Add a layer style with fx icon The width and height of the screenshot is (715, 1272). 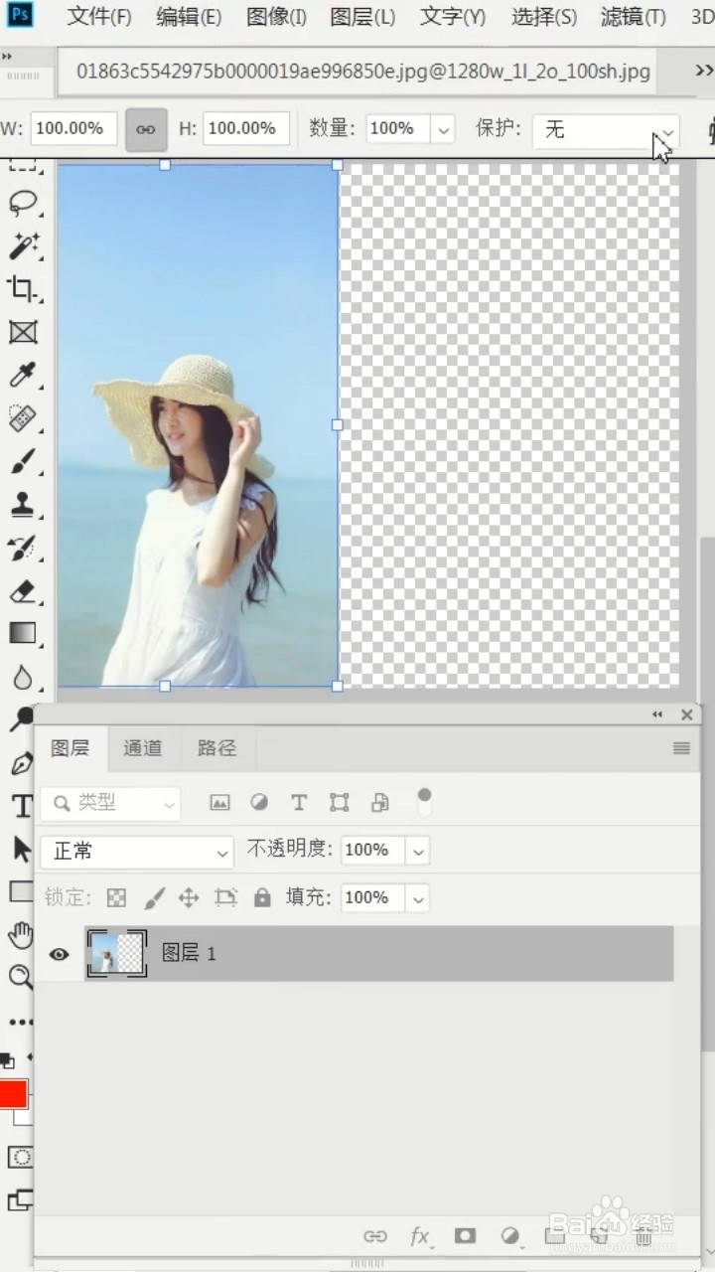click(421, 1236)
